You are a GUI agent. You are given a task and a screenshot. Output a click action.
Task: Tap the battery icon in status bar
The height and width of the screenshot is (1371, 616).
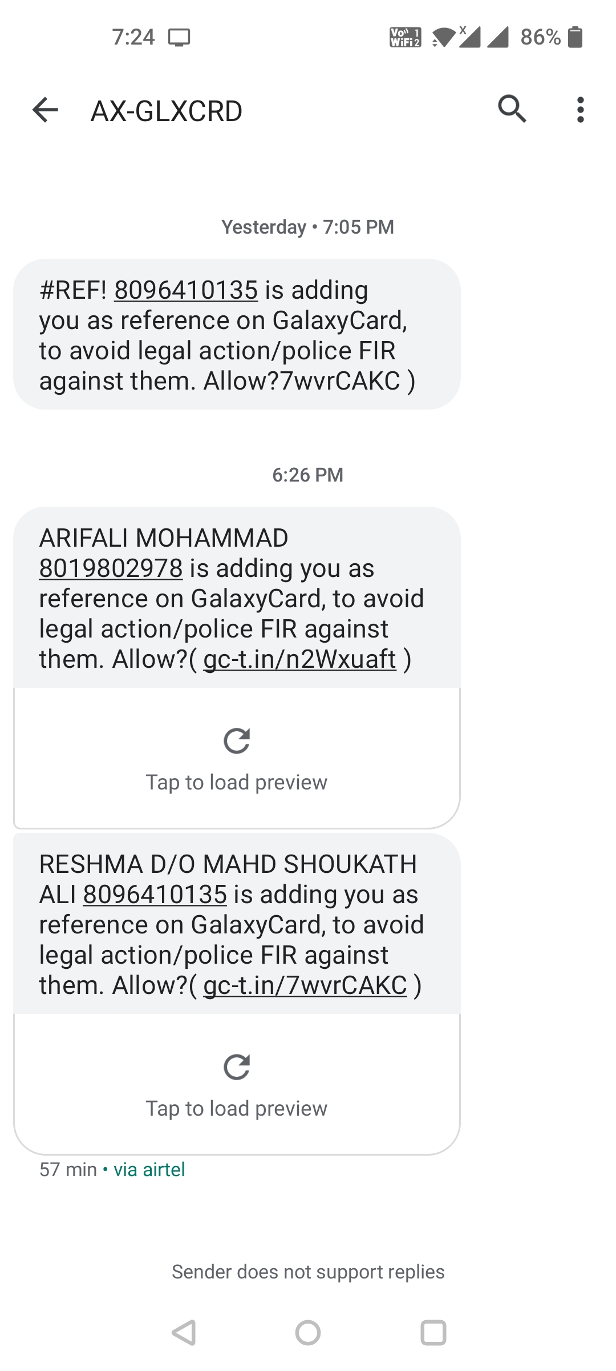(576, 37)
